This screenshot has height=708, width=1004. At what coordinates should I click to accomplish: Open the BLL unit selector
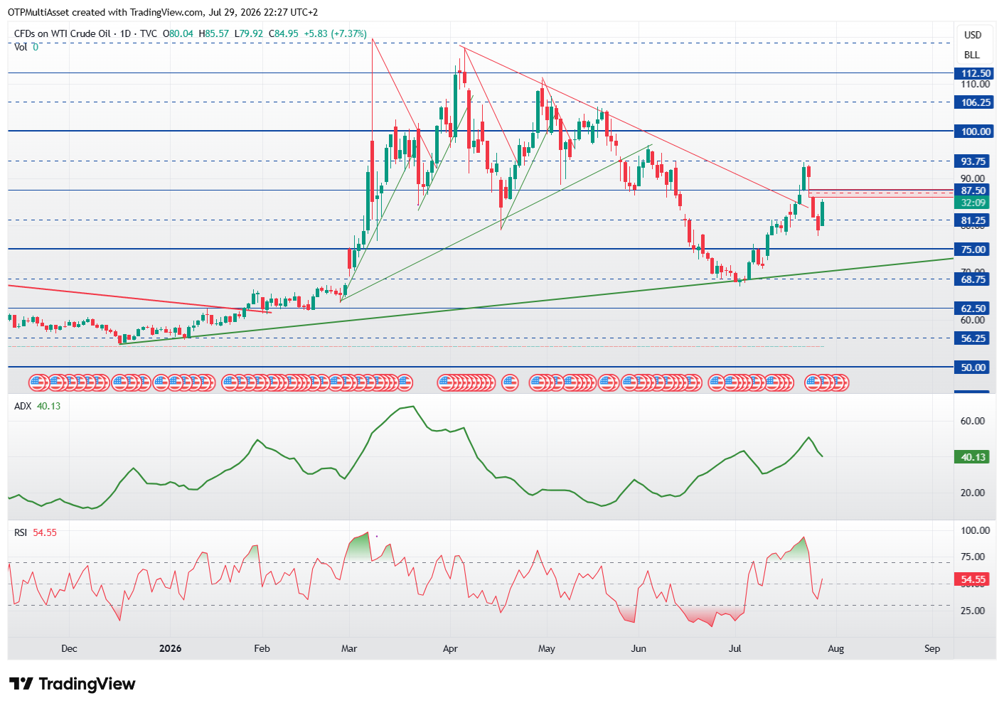972,55
